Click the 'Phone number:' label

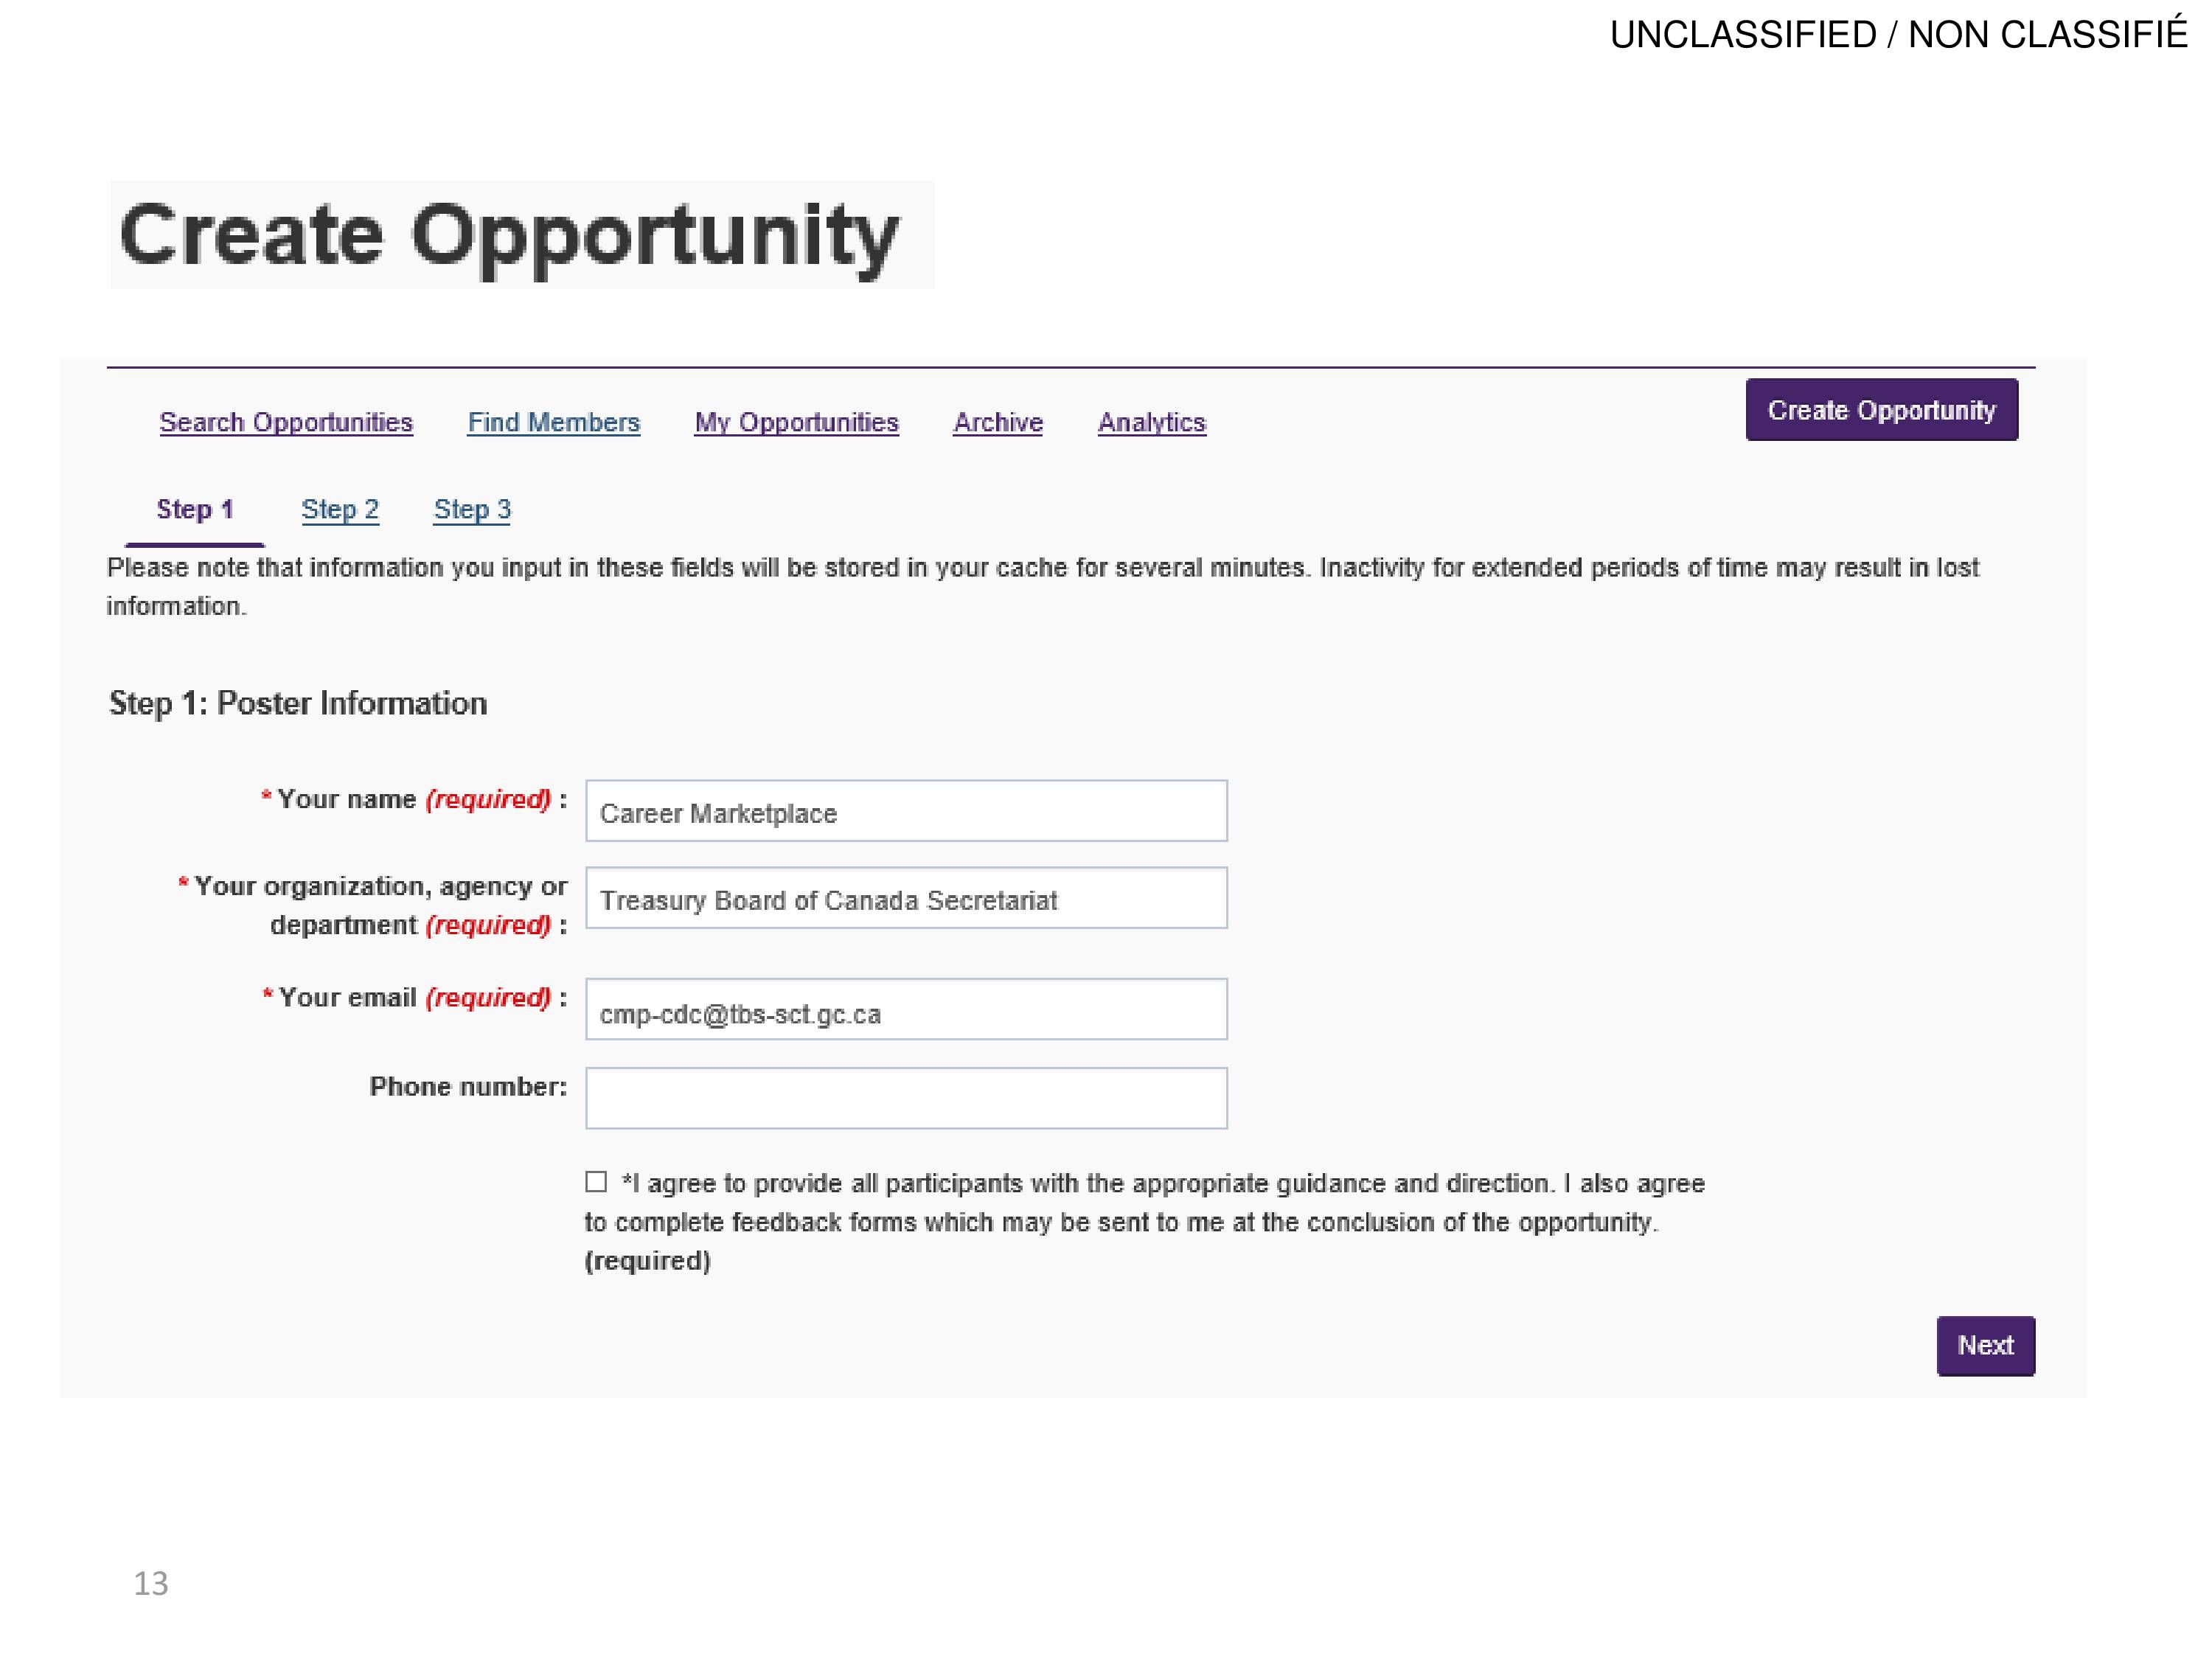point(468,1086)
